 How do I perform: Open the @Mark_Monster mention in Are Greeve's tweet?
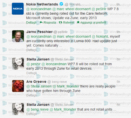66,86
